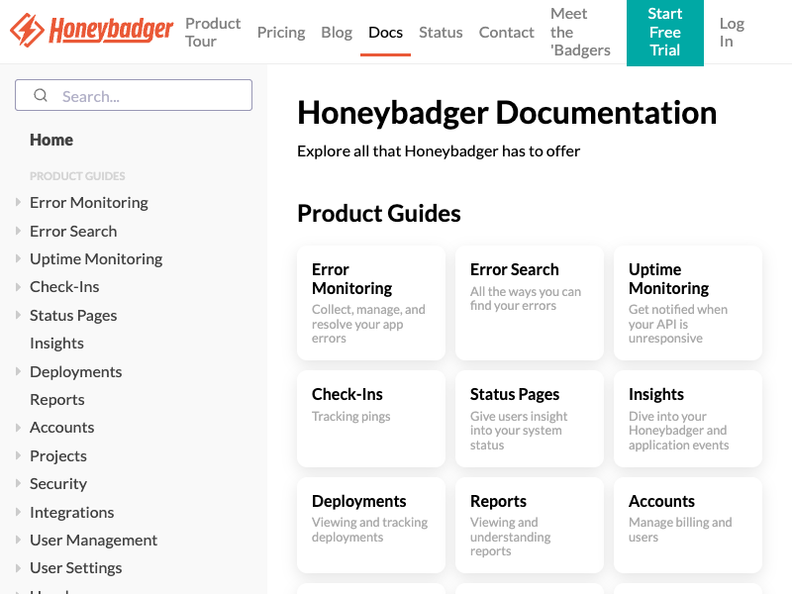Click the search magnifier icon
Screen dimensions: 792x594
coord(41,95)
